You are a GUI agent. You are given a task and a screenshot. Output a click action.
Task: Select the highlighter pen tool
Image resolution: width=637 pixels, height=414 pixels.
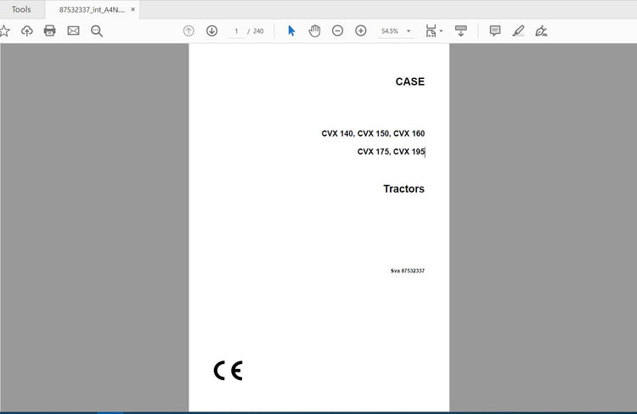(x=518, y=31)
